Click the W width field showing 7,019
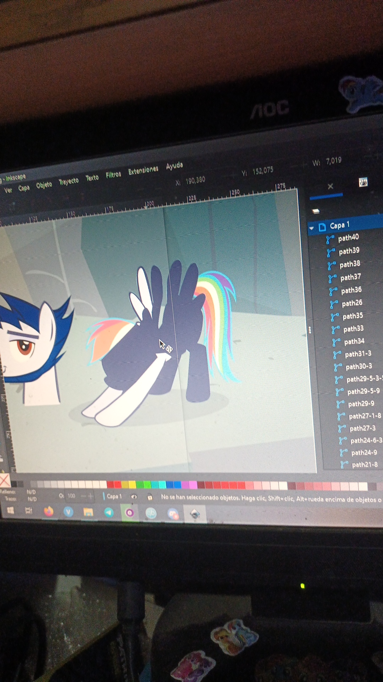383x682 pixels. pyautogui.click(x=334, y=161)
